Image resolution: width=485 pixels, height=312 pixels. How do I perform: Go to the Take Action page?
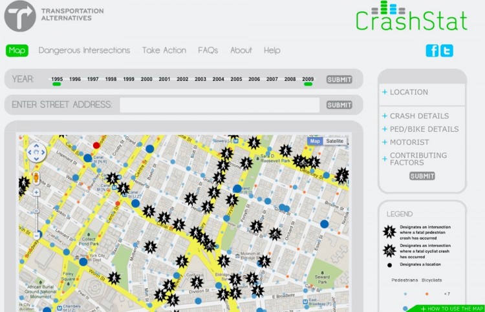pyautogui.click(x=164, y=50)
